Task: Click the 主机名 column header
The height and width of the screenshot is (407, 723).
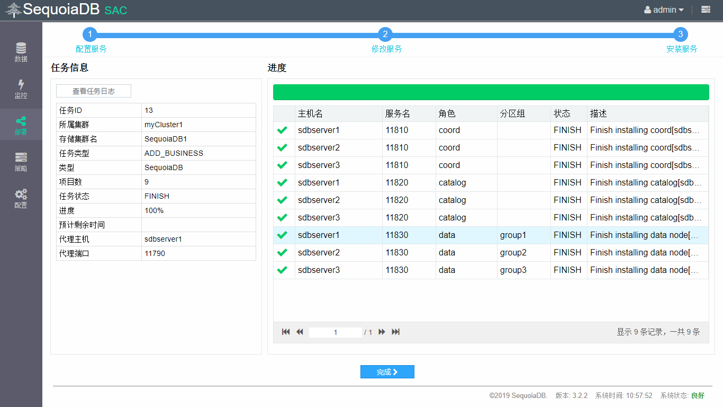Action: tap(339, 113)
